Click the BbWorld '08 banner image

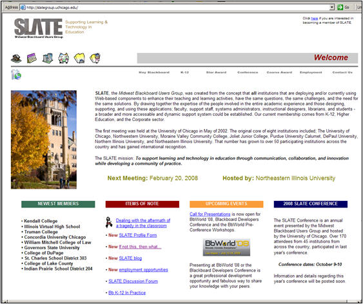tap(227, 247)
